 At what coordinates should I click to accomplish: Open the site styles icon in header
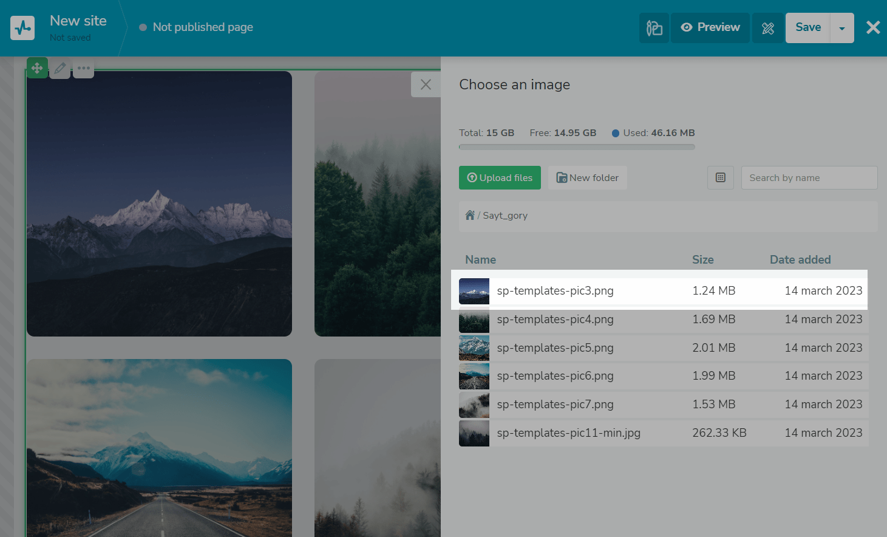654,28
